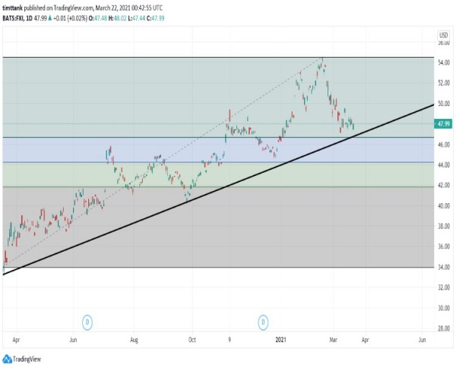
Task: Click the Oct label on time axis
Action: pyautogui.click(x=192, y=341)
